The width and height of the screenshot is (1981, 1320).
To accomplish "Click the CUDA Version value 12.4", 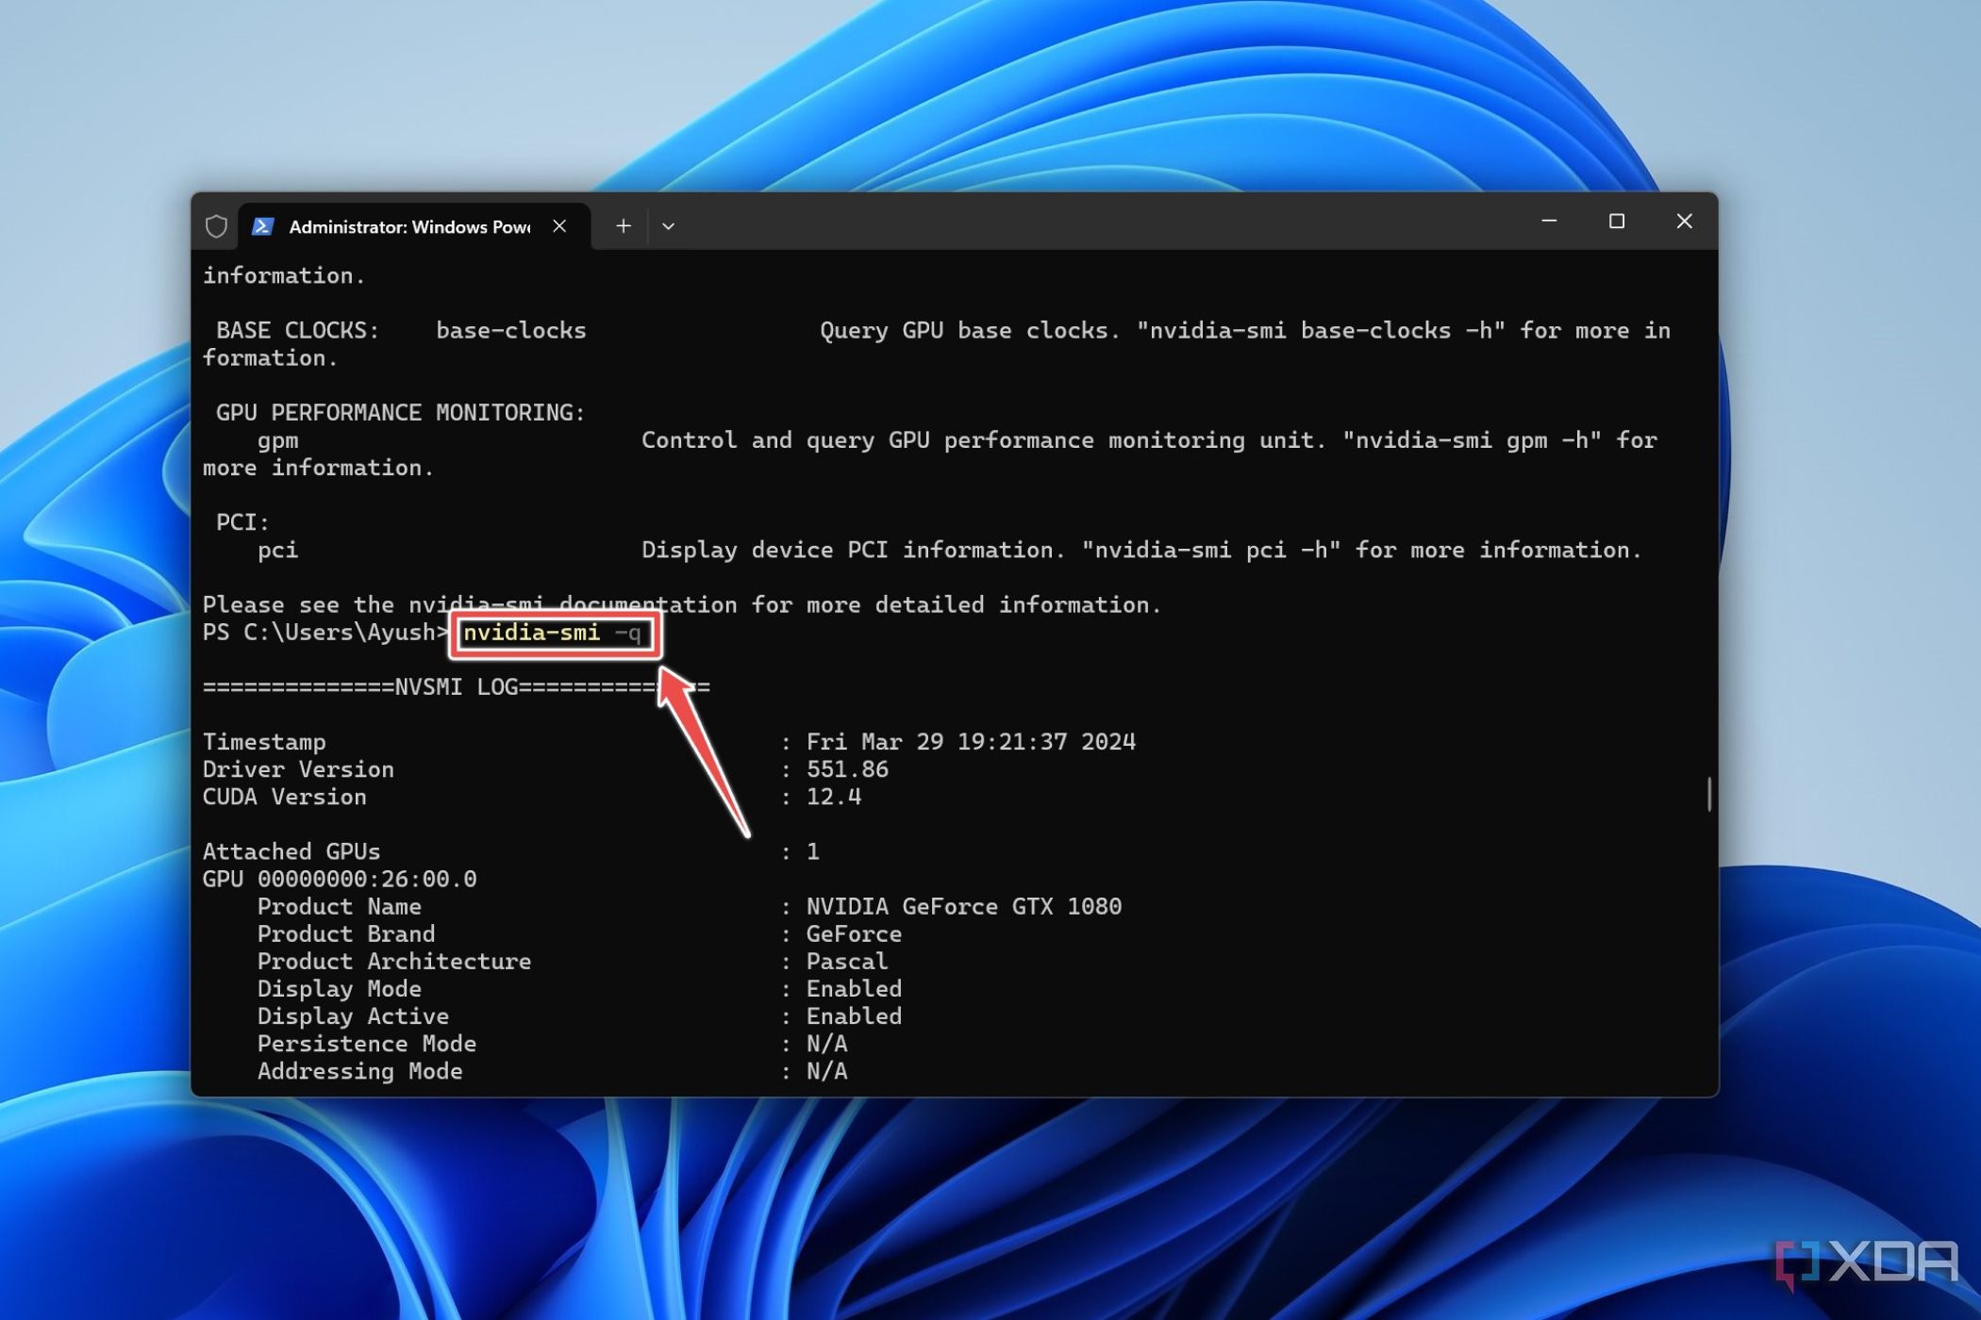I will (834, 797).
